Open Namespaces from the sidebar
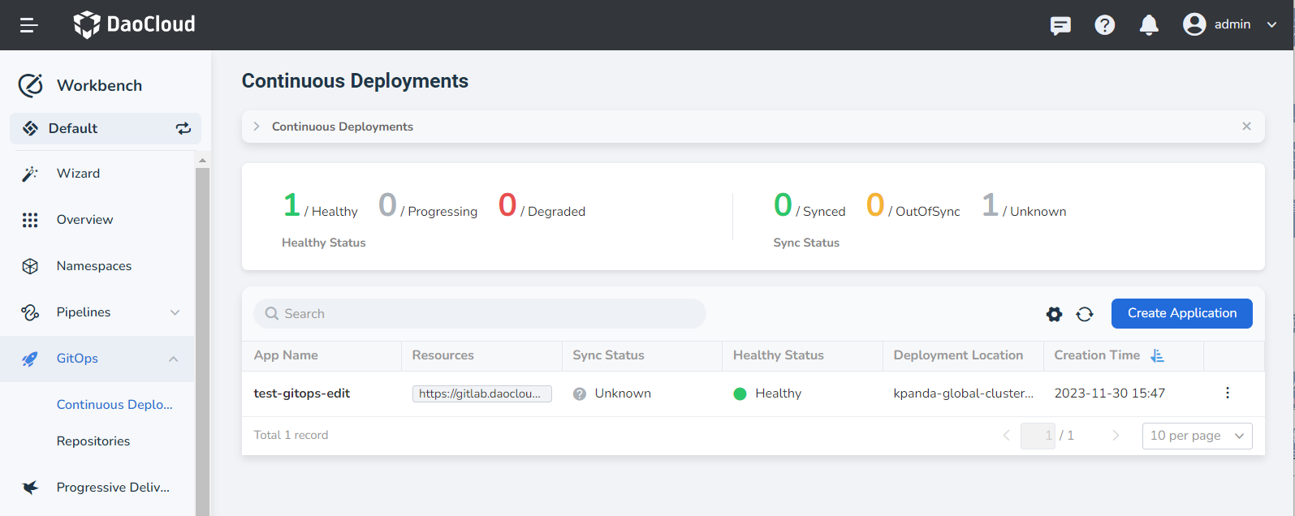Viewport: 1295px width, 516px height. coord(94,266)
